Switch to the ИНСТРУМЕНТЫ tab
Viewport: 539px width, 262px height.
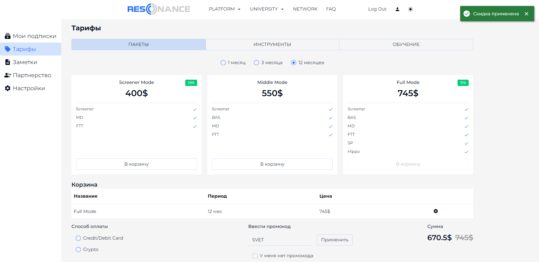click(272, 45)
